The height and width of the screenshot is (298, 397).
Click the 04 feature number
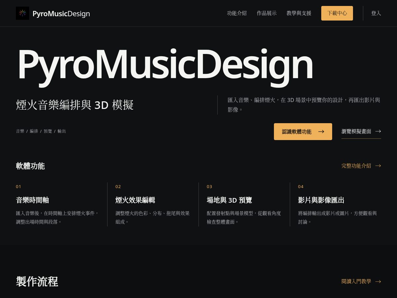pos(301,186)
